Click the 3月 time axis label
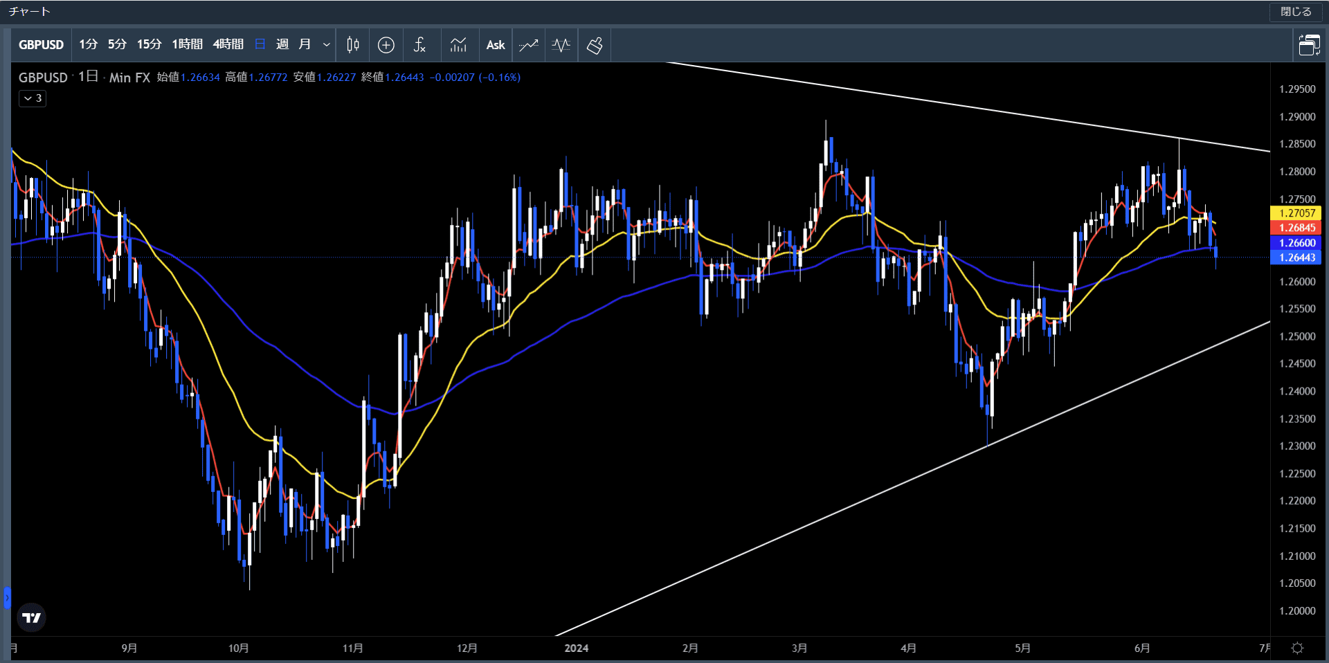Image resolution: width=1329 pixels, height=663 pixels. pos(799,648)
